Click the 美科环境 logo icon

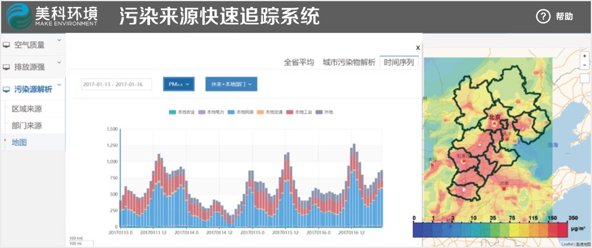[18, 16]
